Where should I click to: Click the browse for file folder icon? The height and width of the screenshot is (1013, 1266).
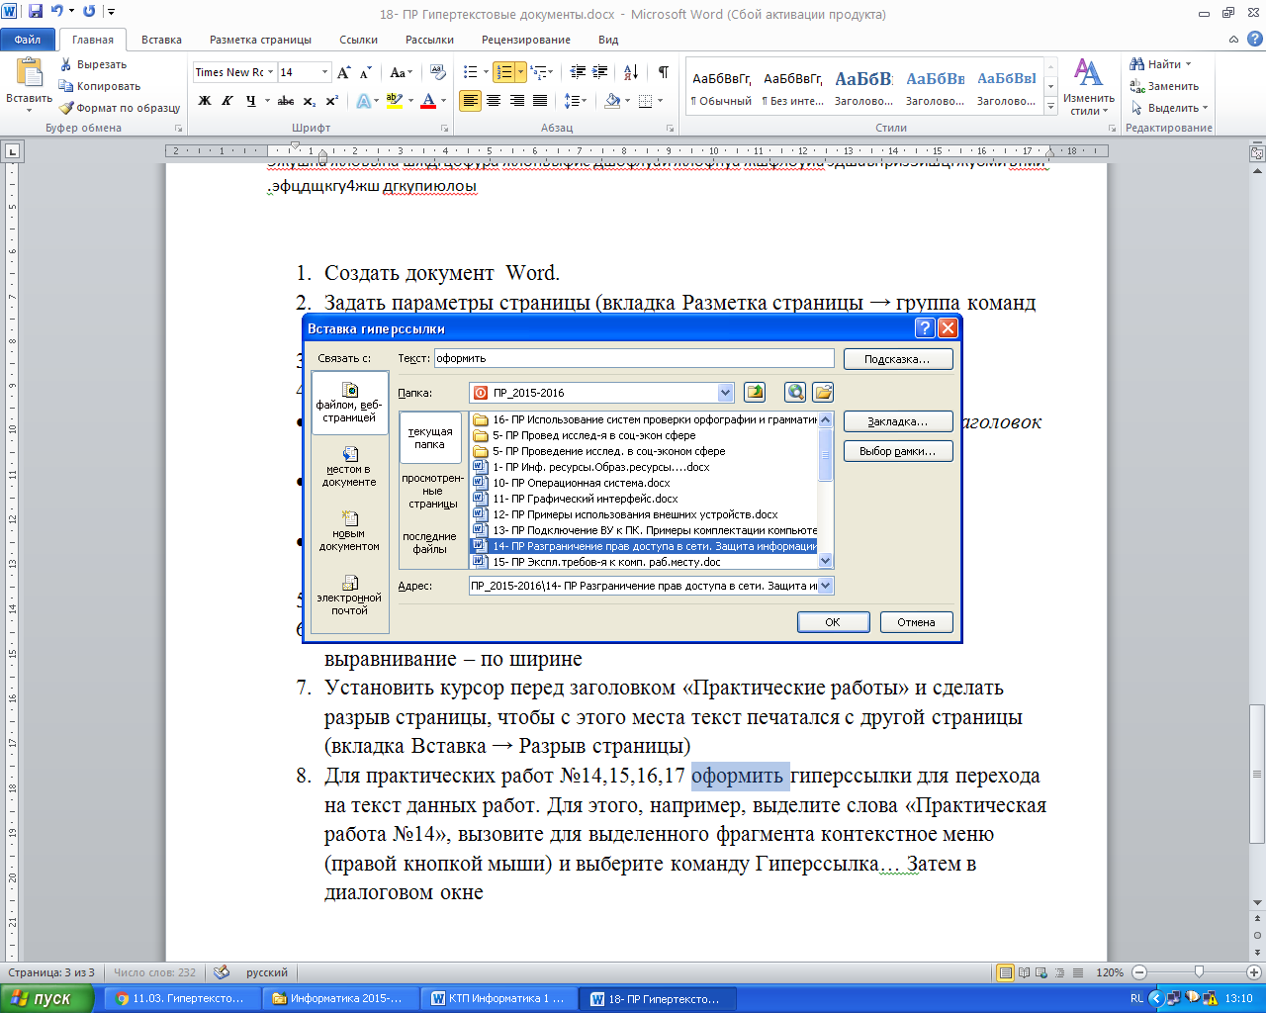tap(823, 393)
